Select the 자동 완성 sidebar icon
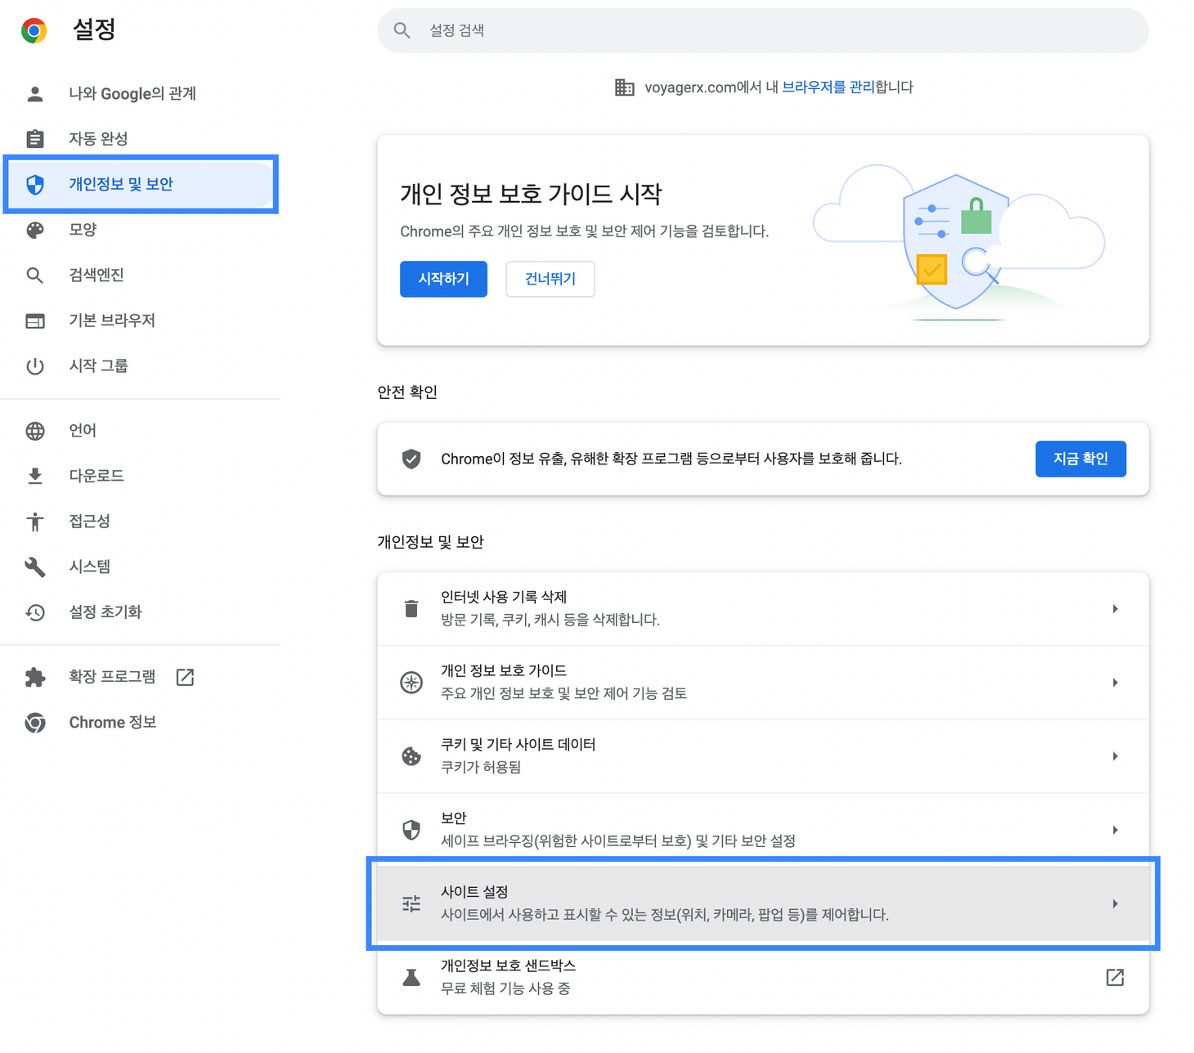The height and width of the screenshot is (1053, 1194). [34, 138]
